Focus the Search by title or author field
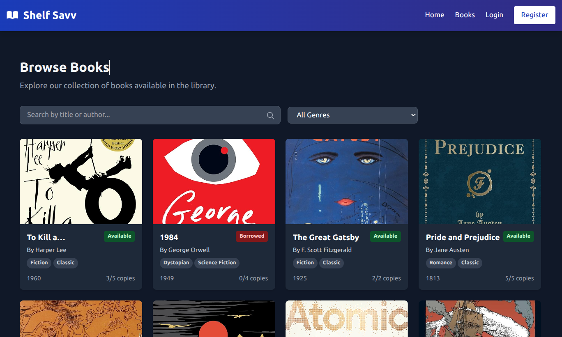The image size is (562, 337). point(150,115)
